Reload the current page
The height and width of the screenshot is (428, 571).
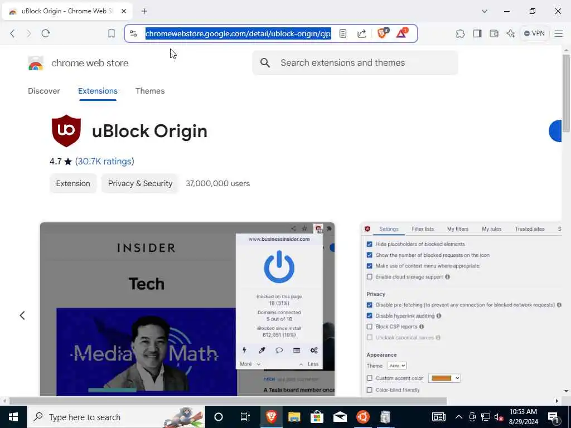click(46, 33)
